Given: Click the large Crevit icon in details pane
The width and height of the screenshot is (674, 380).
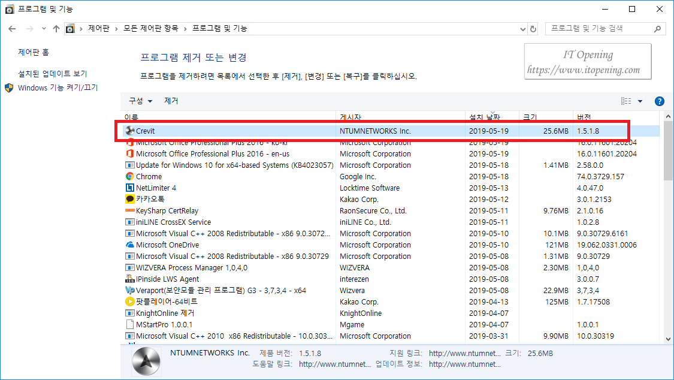Looking at the screenshot, I should [146, 361].
